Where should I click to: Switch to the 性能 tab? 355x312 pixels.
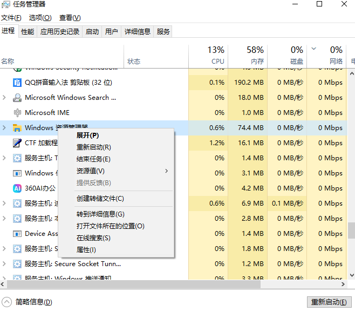click(28, 31)
